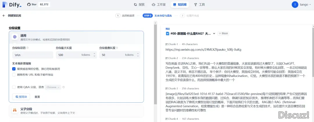Click the 文本预处理规则 label
Screen dimensions: 314x122
coord(22,64)
